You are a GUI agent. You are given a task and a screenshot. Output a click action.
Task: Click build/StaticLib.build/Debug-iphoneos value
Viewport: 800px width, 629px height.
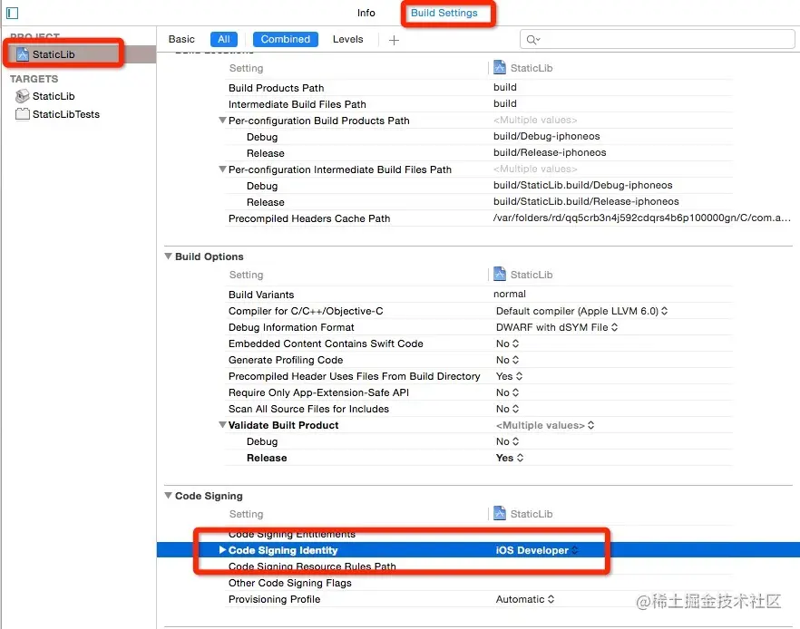(x=582, y=185)
